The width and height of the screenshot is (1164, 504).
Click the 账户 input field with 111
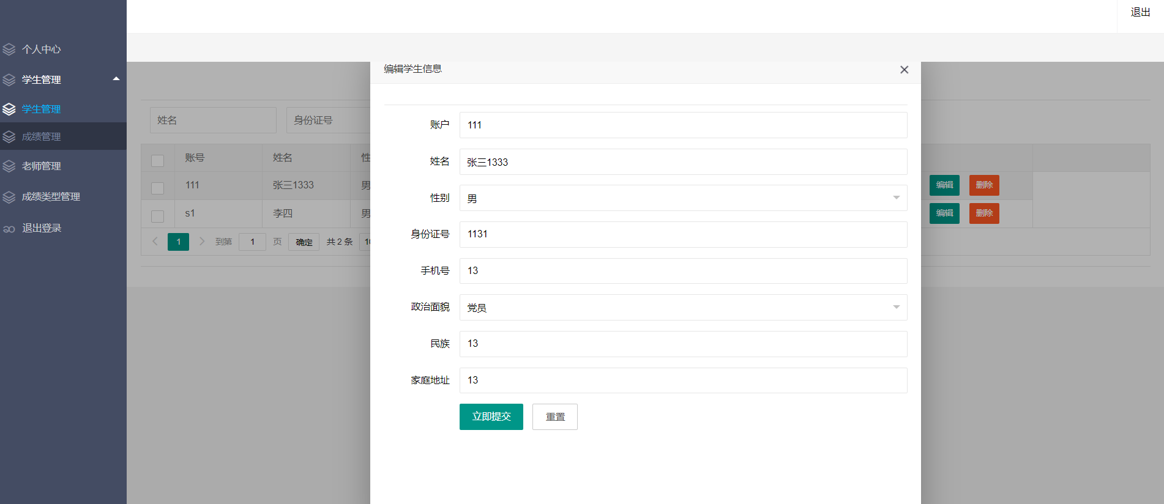click(683, 125)
